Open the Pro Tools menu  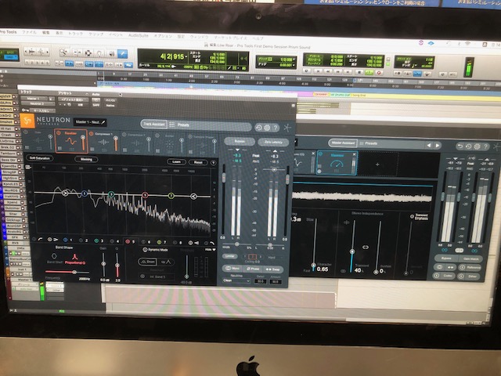pos(8,32)
